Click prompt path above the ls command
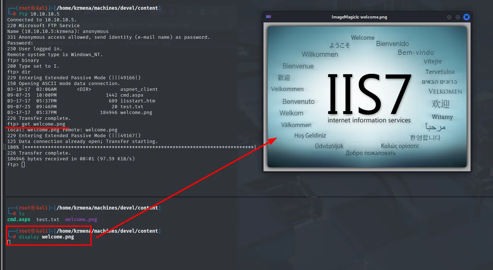The height and width of the screenshot is (270, 493). point(107,208)
